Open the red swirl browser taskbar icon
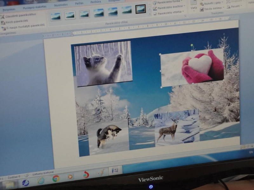 86,174
